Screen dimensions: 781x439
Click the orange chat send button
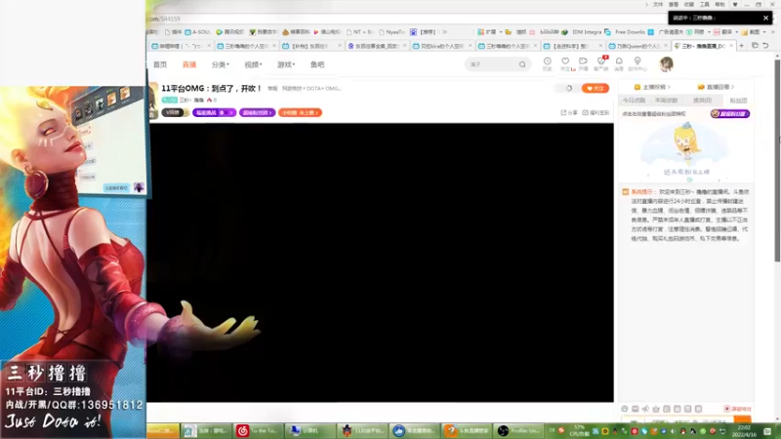(743, 420)
